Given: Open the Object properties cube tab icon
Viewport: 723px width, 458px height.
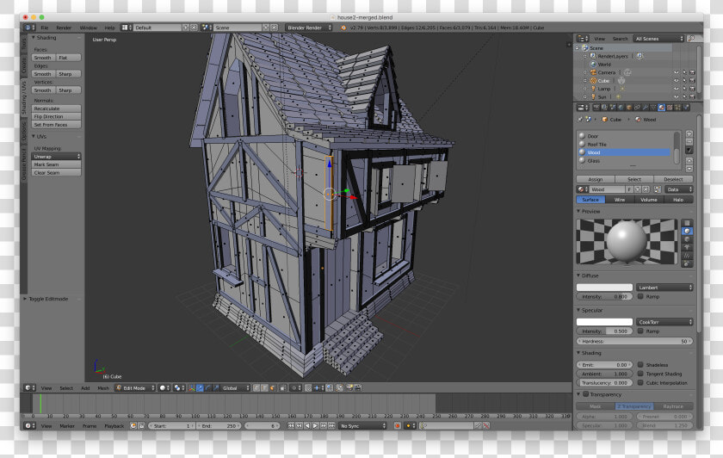Looking at the screenshot, I should click(x=629, y=108).
